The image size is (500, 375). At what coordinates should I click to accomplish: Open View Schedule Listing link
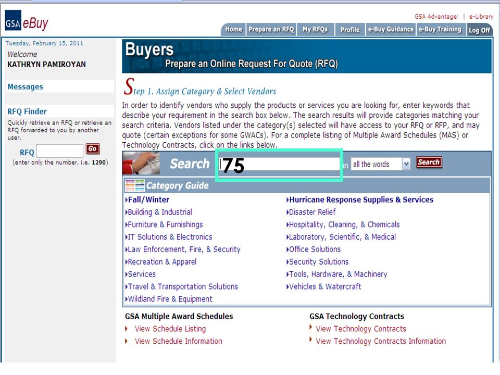point(170,329)
